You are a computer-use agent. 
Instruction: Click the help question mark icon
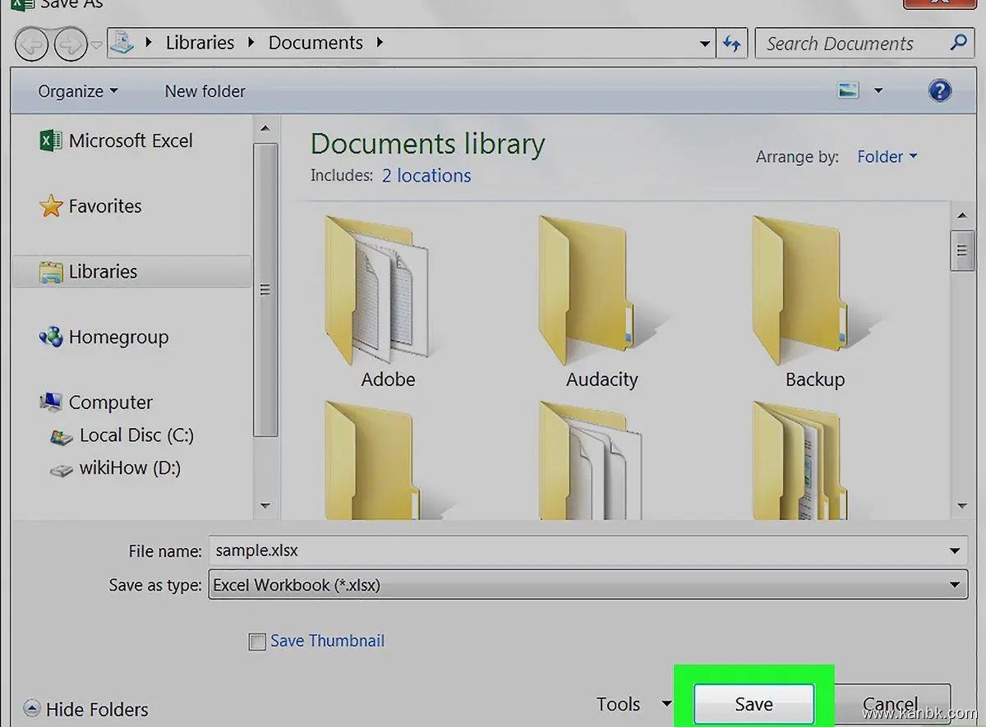pyautogui.click(x=939, y=90)
